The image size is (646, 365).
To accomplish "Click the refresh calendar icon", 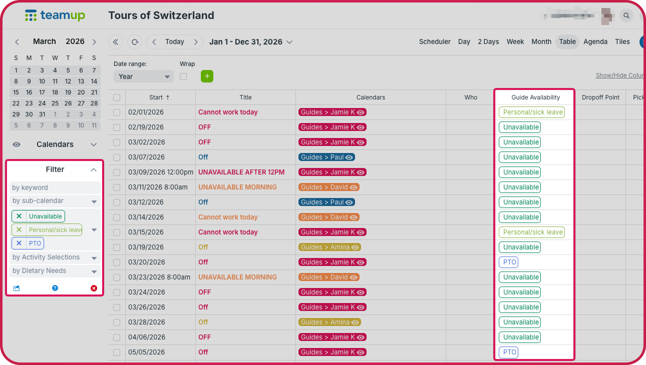I will 135,42.
